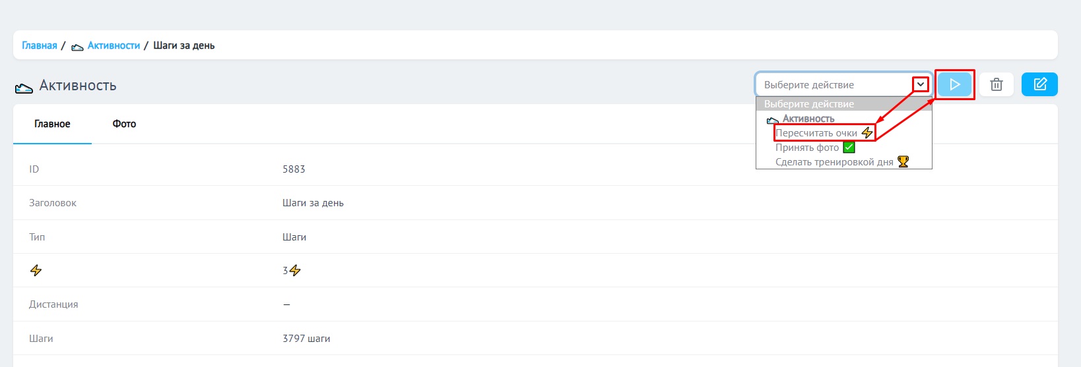Select the Пересчитать очки option
The image size is (1081, 367).
(816, 133)
